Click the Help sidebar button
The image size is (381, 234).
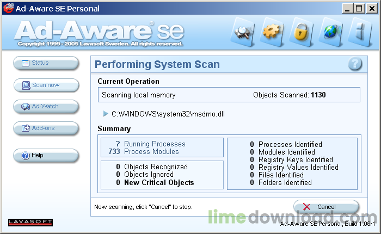pyautogui.click(x=46, y=156)
